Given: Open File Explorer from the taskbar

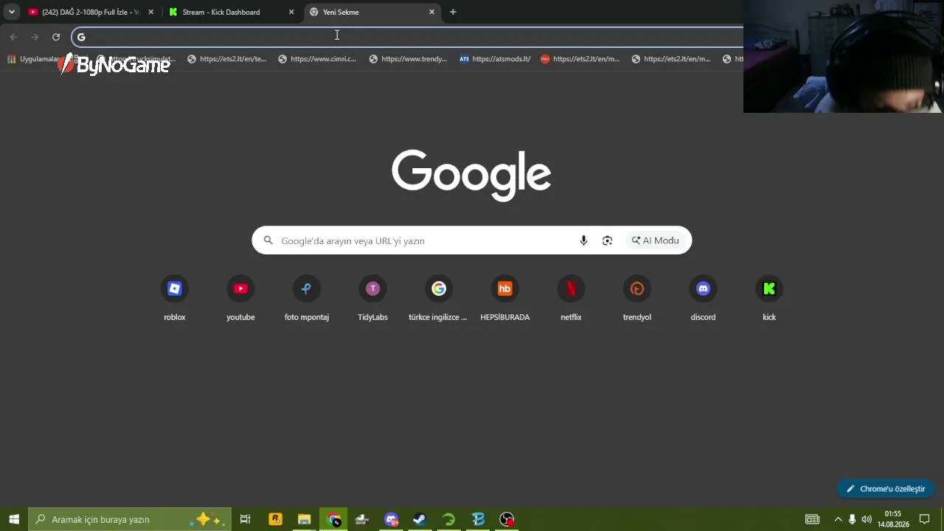Looking at the screenshot, I should pos(304,519).
